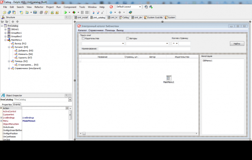The width and height of the screenshot is (252, 160).
Task: Toggle the Издательства checkbox
Action: pos(83,38)
